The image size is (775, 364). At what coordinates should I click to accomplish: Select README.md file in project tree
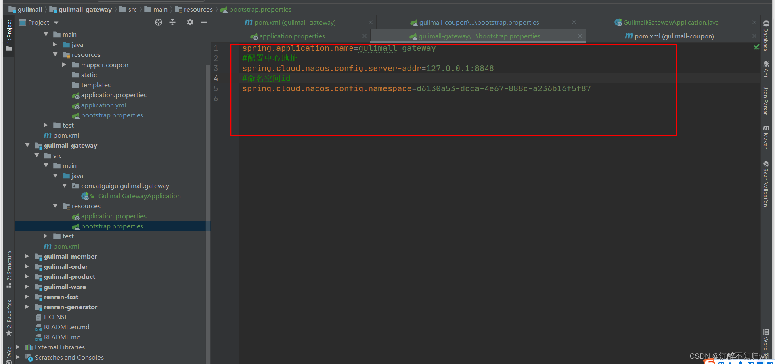pos(62,337)
